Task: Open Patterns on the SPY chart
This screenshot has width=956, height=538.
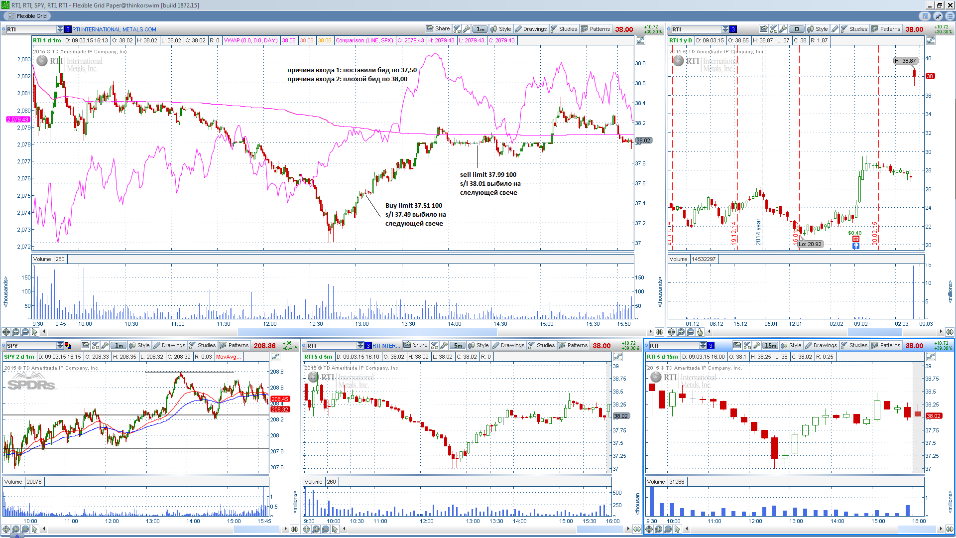Action: [234, 345]
